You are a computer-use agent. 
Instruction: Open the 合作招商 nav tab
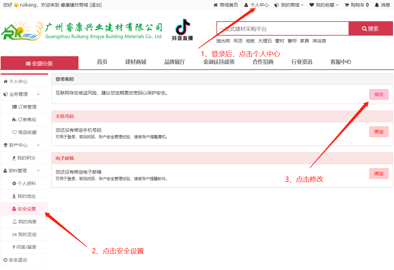coord(263,62)
